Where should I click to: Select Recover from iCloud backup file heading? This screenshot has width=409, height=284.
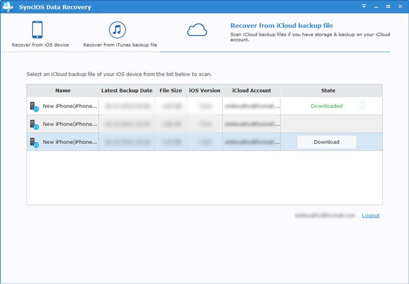coord(282,26)
